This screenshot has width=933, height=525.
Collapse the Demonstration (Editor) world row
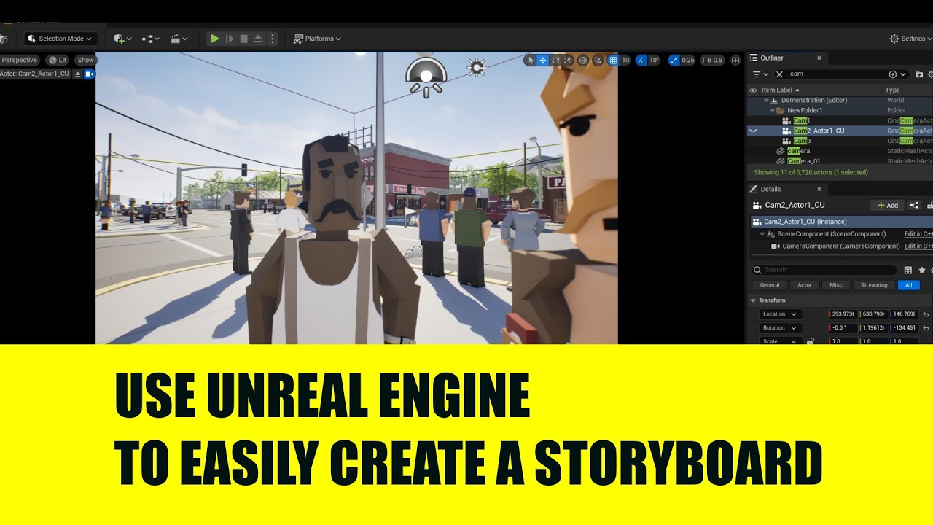(766, 100)
